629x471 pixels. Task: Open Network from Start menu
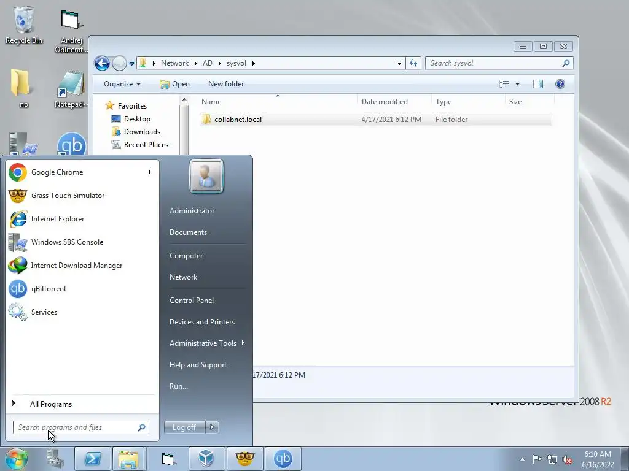[x=183, y=277]
